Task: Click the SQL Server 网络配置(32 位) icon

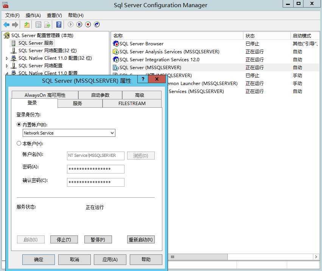Action: 14,51
